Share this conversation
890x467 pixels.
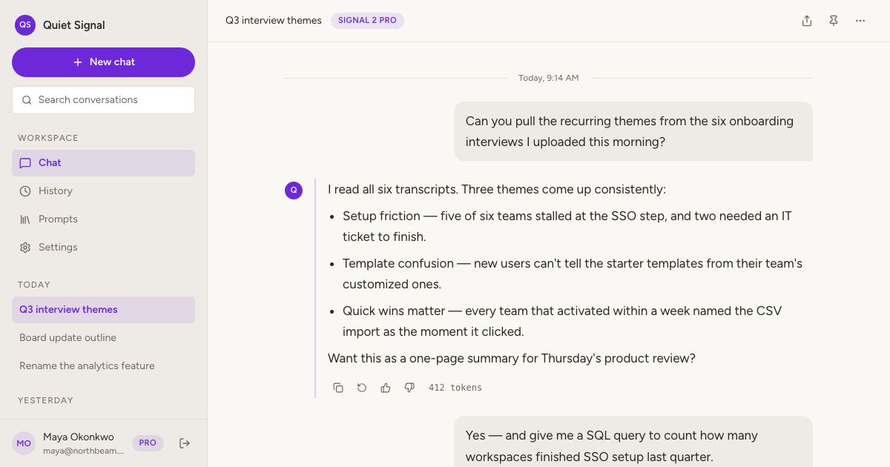pyautogui.click(x=807, y=21)
